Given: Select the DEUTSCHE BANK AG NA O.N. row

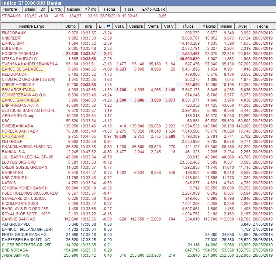Looking at the screenshot, I should click(x=28, y=110).
